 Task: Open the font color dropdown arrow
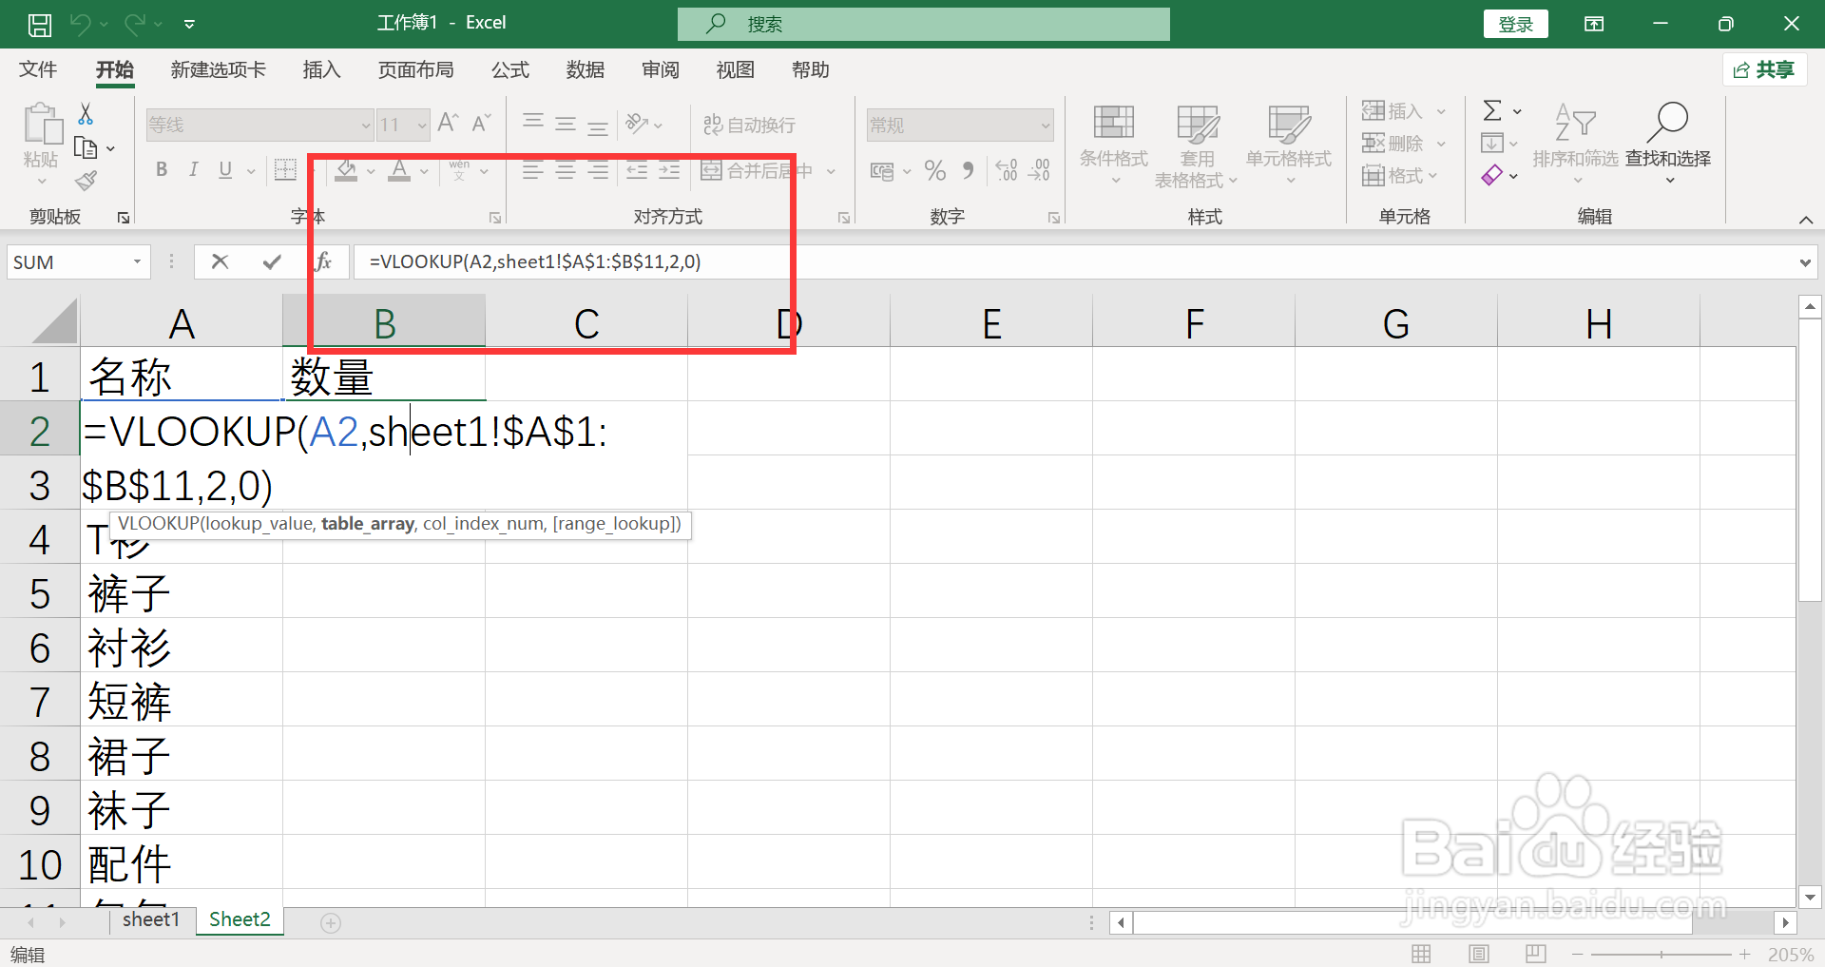pyautogui.click(x=424, y=171)
